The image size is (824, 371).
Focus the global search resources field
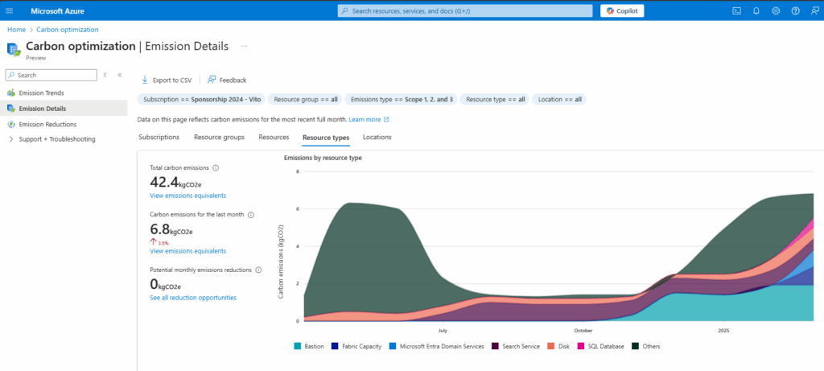[464, 10]
